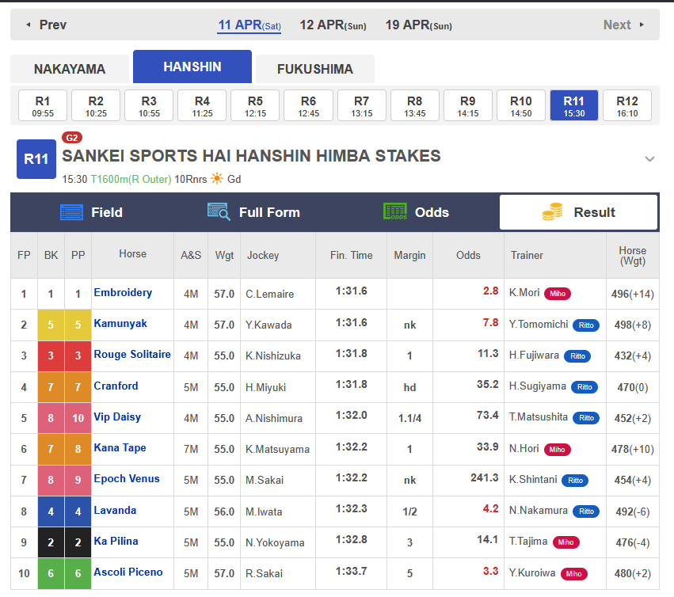Open horse Lavanda's profile

115,511
